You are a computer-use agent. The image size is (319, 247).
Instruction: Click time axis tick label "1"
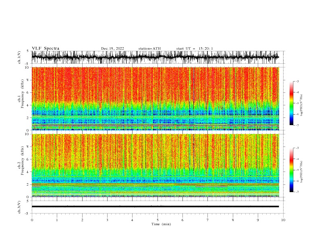[x=57, y=220]
